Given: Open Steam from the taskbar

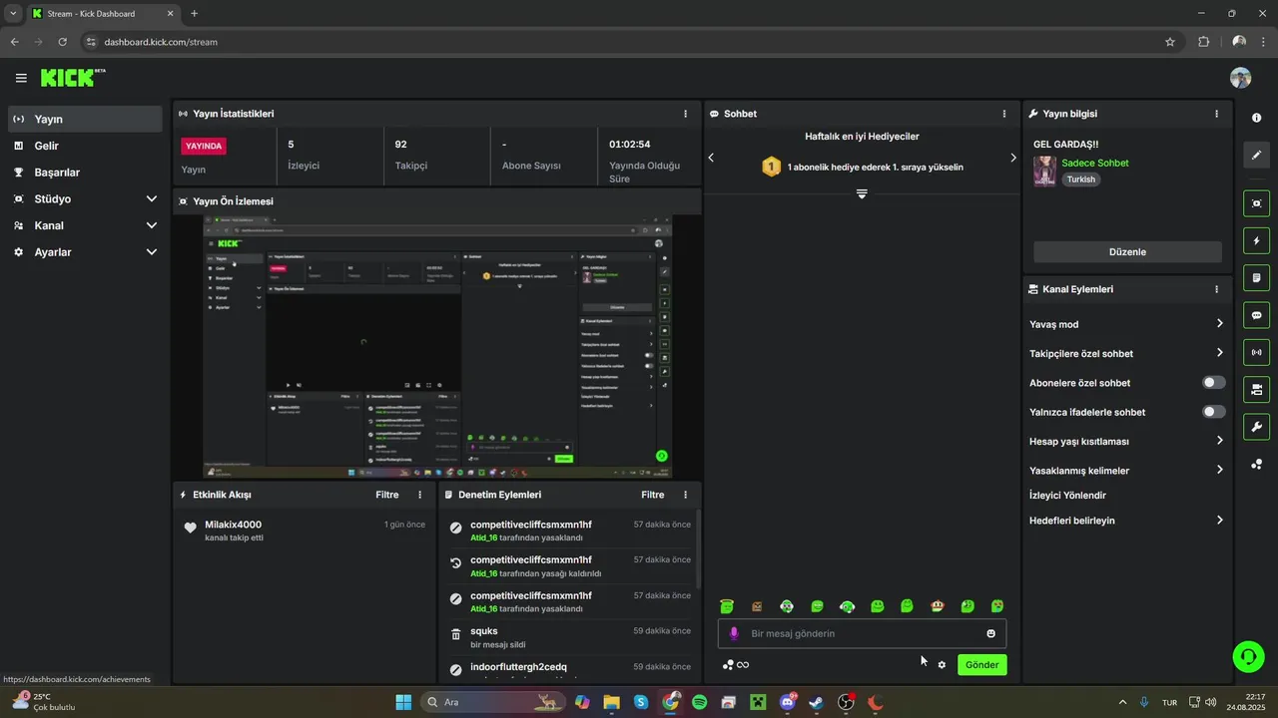Looking at the screenshot, I should (x=817, y=702).
